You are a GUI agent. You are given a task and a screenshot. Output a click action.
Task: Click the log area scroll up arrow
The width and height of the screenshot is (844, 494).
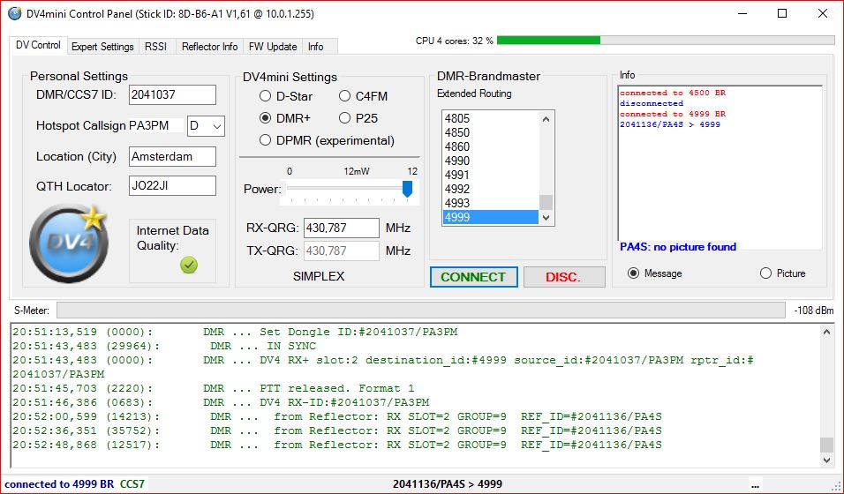[x=826, y=332]
